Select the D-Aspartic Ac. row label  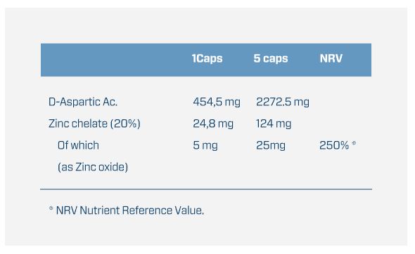(x=83, y=102)
